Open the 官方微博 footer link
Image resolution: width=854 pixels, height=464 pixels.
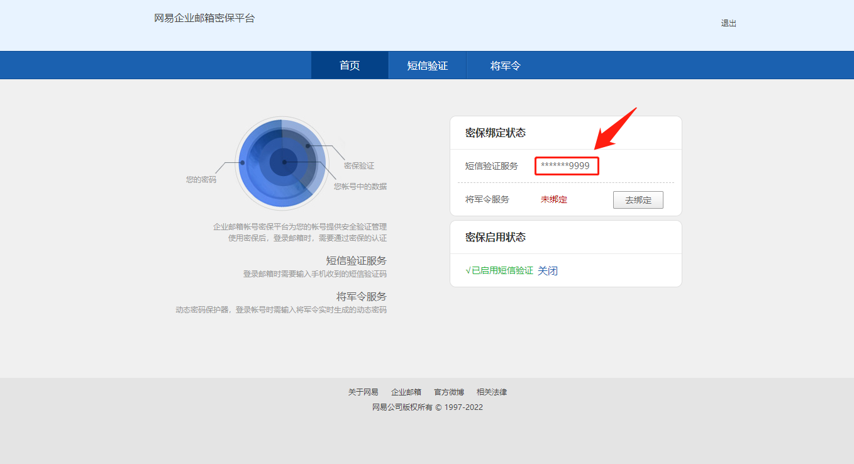pyautogui.click(x=449, y=392)
